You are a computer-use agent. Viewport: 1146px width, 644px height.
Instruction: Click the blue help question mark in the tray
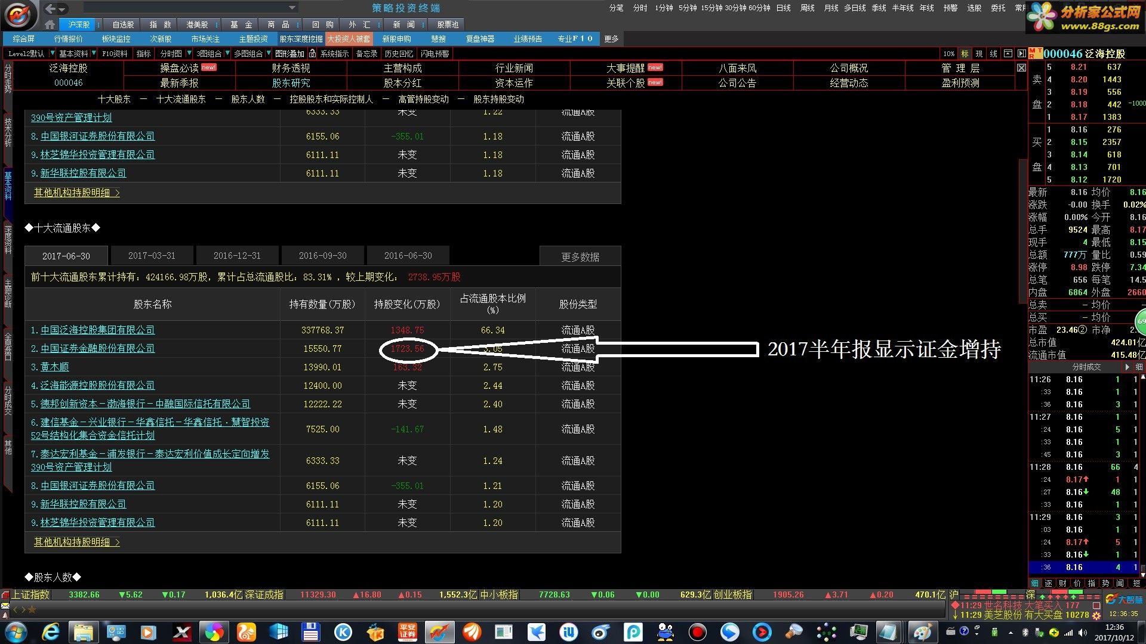(964, 631)
